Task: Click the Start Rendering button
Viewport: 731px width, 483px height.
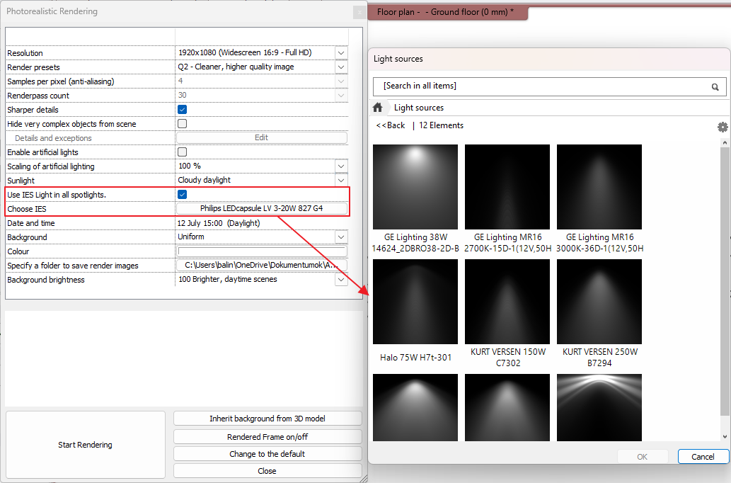Action: [85, 445]
